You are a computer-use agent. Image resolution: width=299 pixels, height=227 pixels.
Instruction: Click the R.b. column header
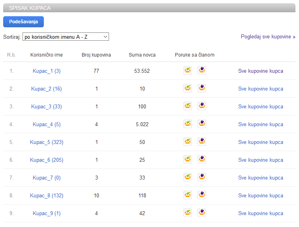(x=11, y=55)
